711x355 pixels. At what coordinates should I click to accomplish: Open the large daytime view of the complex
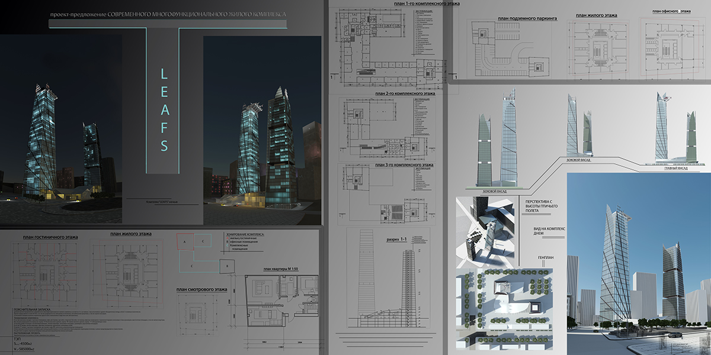(x=639, y=264)
